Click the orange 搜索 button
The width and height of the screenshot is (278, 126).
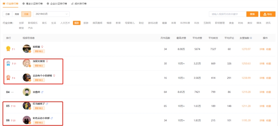(x=252, y=14)
